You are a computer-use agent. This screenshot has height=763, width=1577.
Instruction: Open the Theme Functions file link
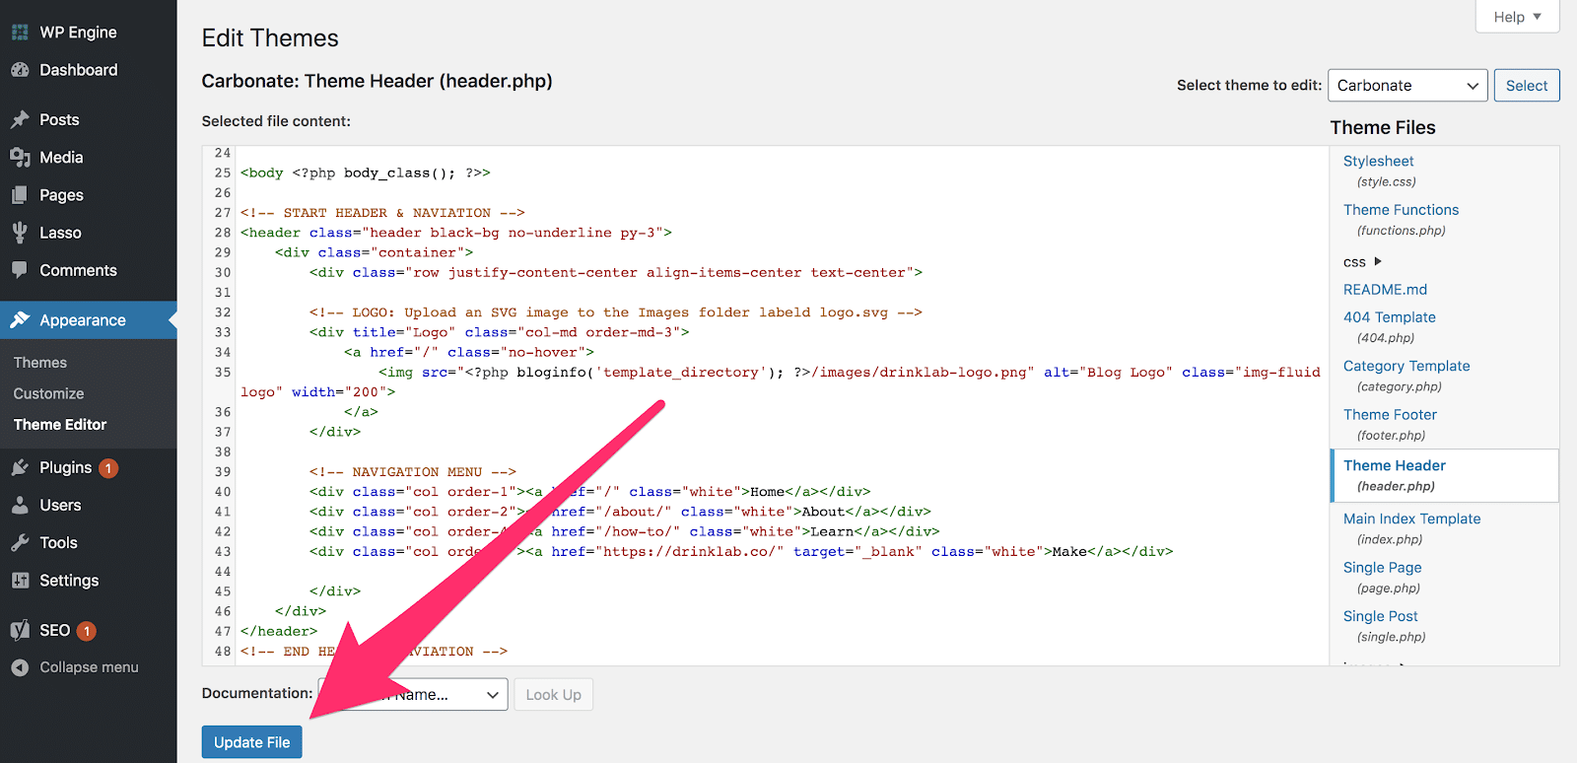tap(1401, 210)
